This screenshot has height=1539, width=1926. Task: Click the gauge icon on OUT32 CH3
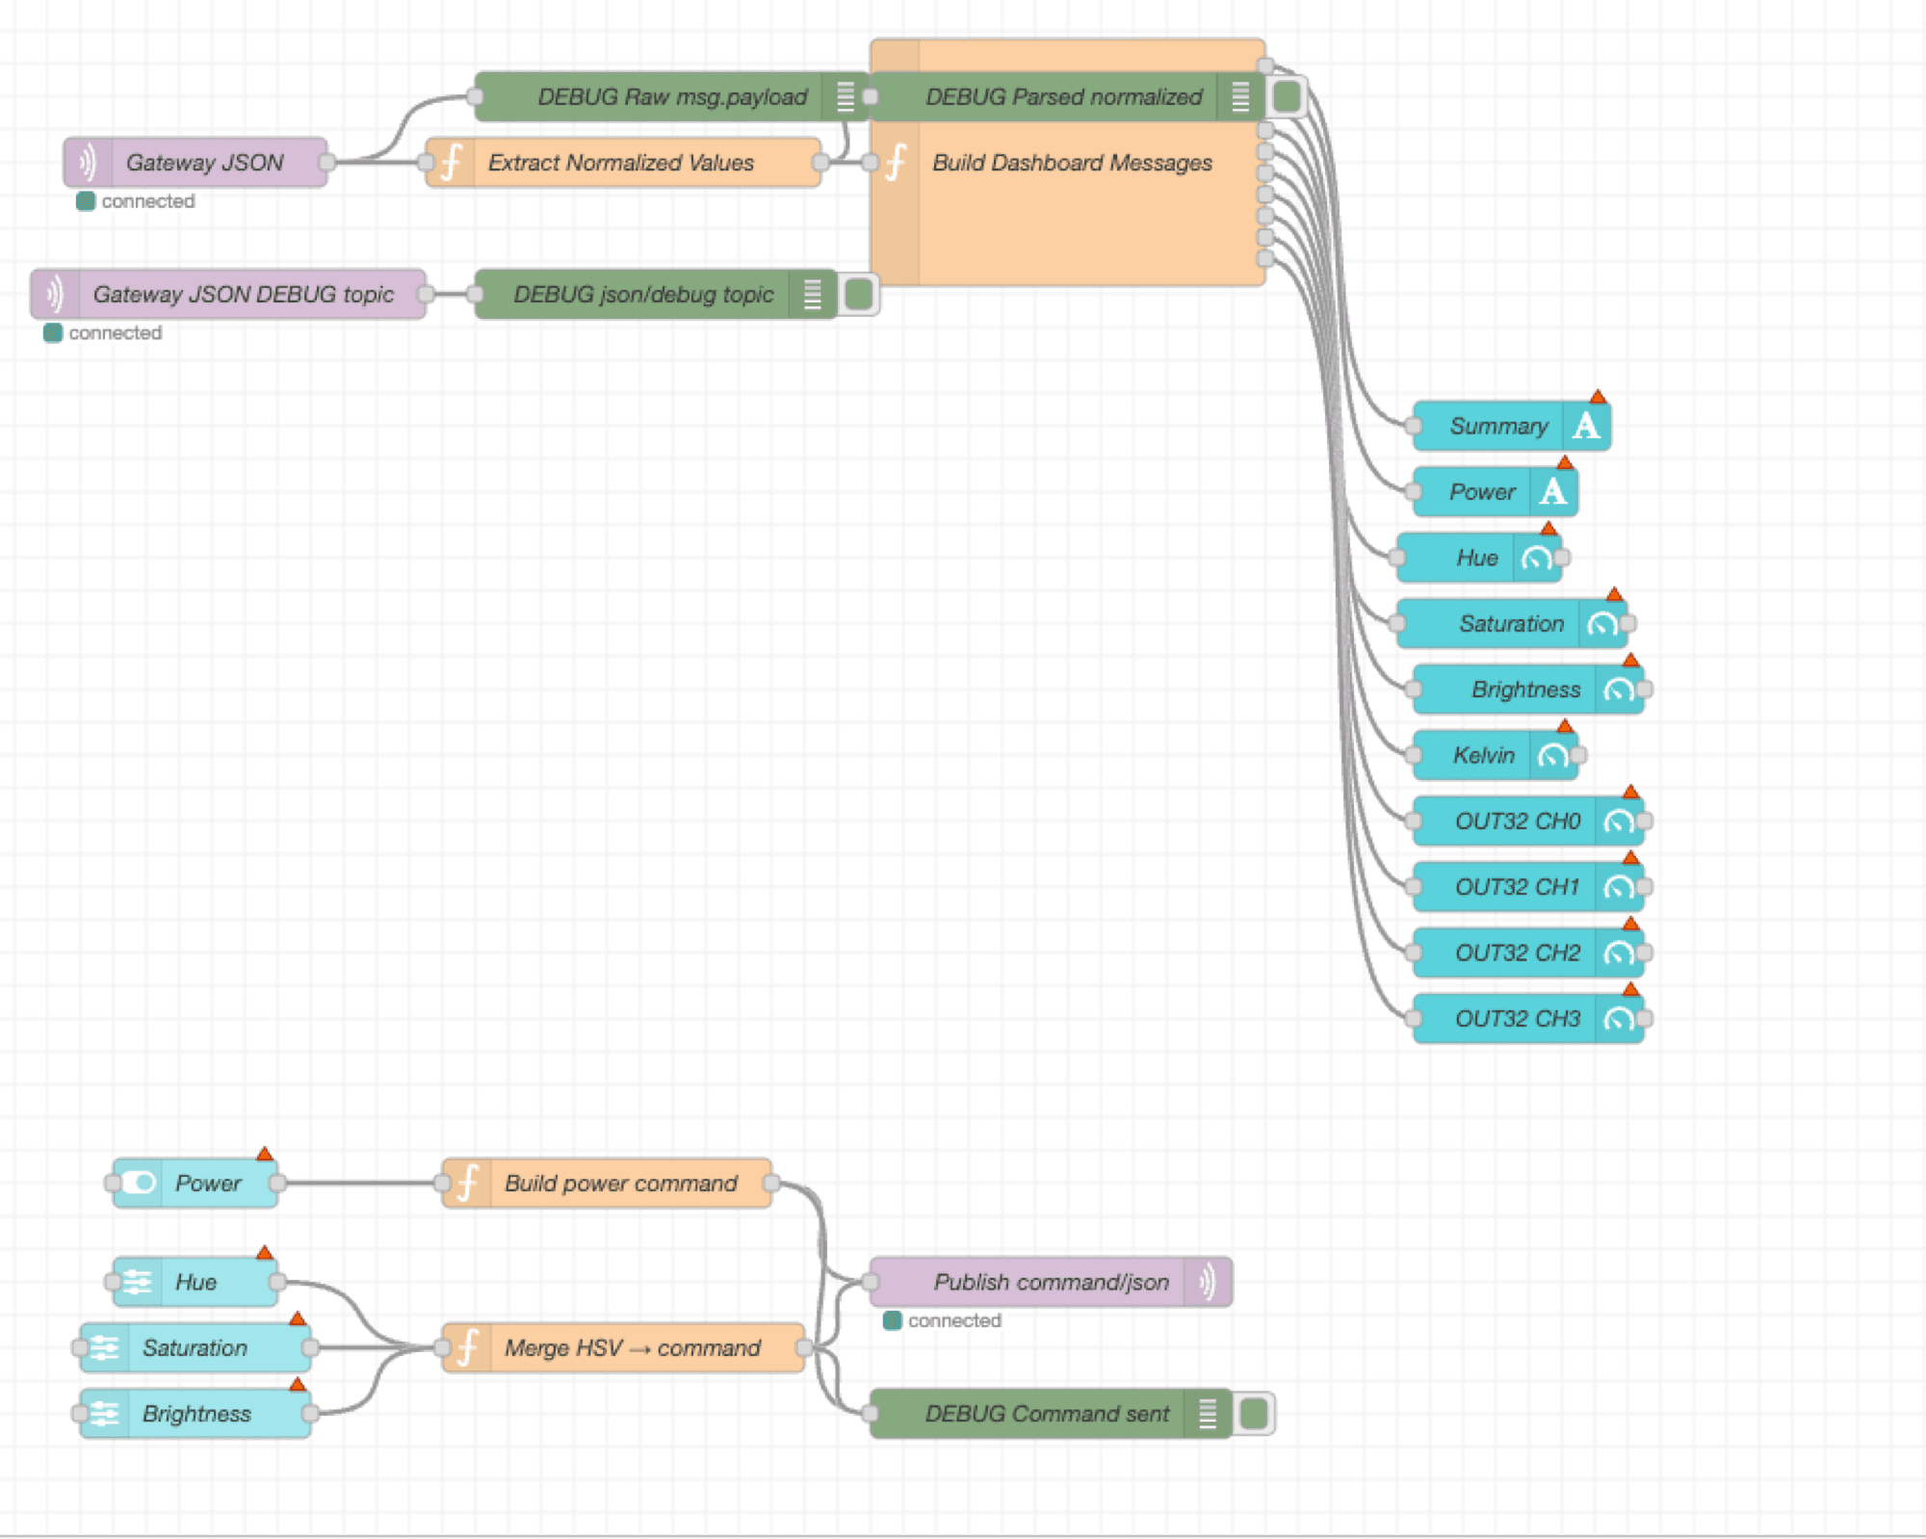[1619, 1018]
